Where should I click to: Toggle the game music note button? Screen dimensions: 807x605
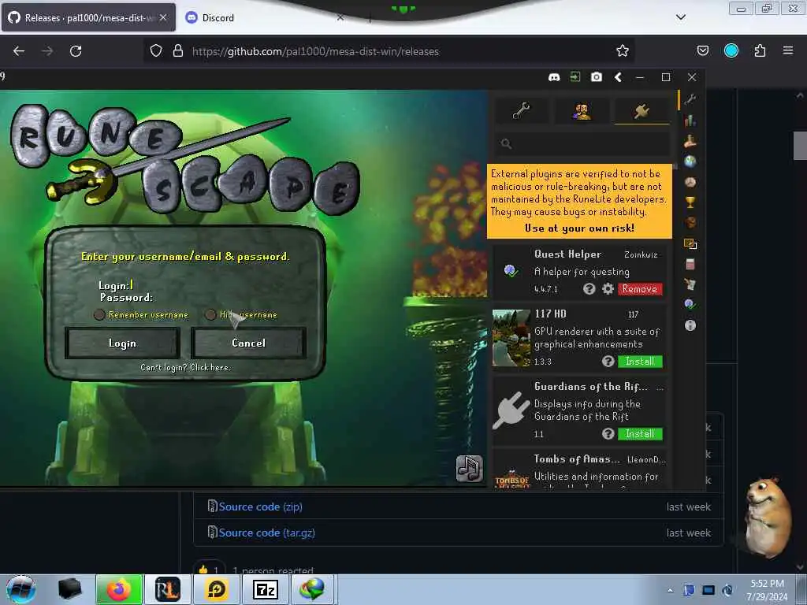(x=470, y=469)
